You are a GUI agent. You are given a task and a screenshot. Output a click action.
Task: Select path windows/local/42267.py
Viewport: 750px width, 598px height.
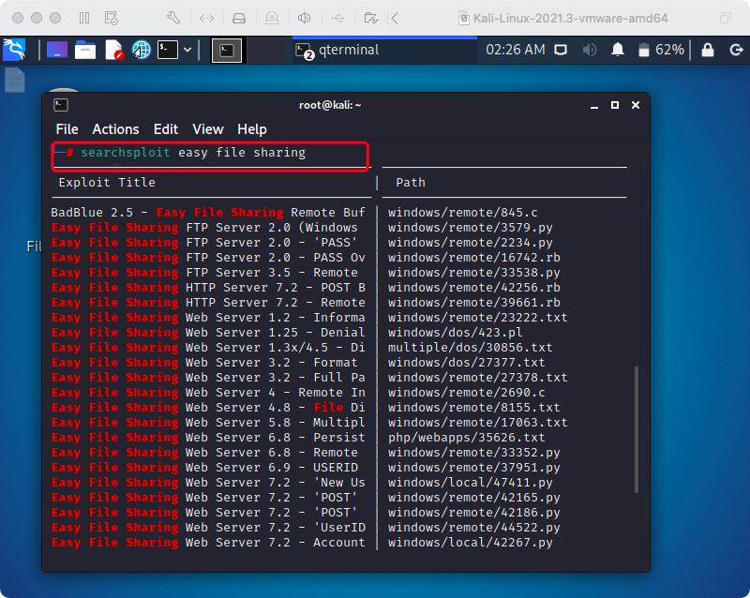point(471,543)
